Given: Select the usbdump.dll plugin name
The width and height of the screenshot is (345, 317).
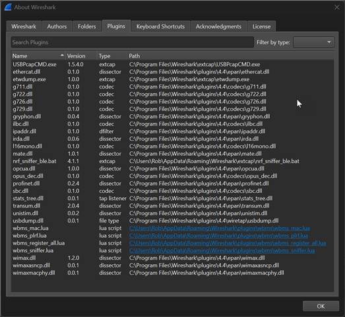Looking at the screenshot, I should pos(28,221).
